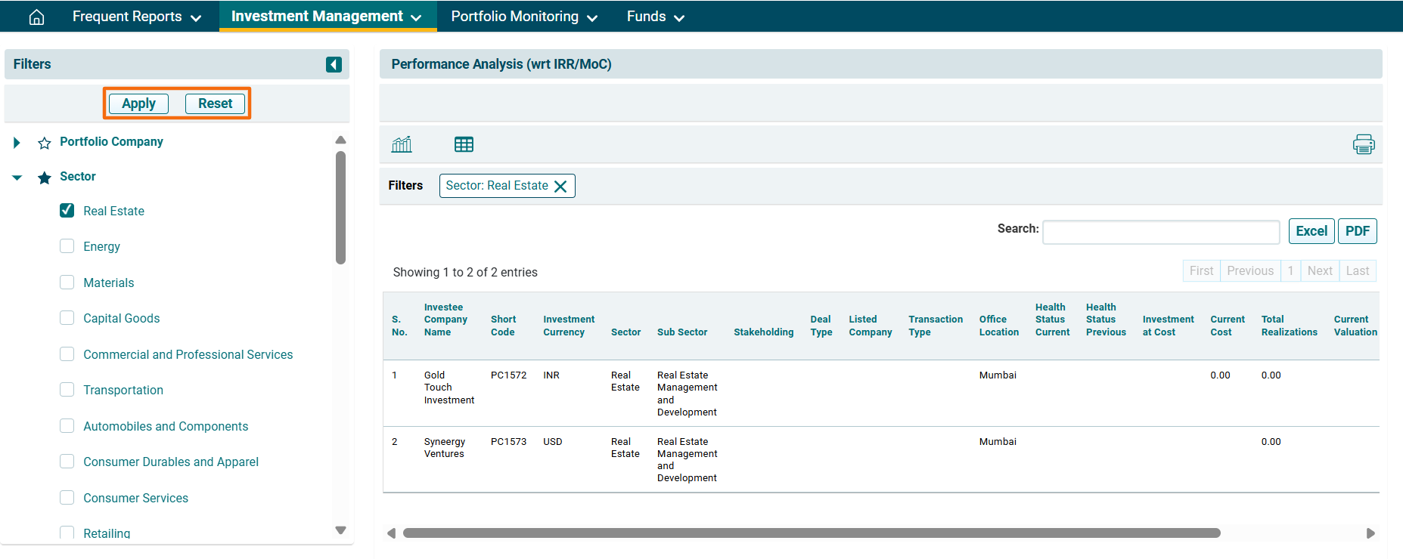The height and width of the screenshot is (559, 1403).
Task: Enable the Energy sector checkbox
Action: [x=67, y=246]
